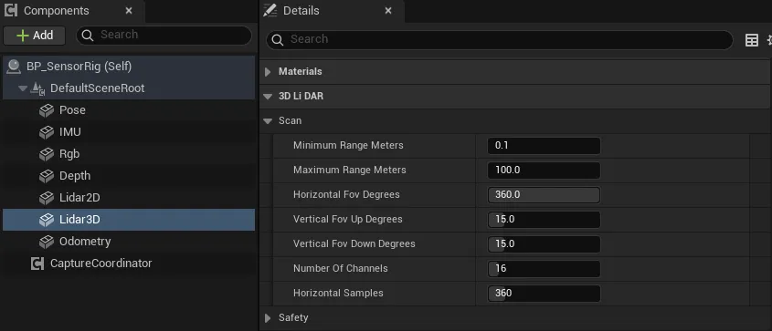The image size is (772, 331).
Task: Select the Depth component row
Action: [129, 176]
